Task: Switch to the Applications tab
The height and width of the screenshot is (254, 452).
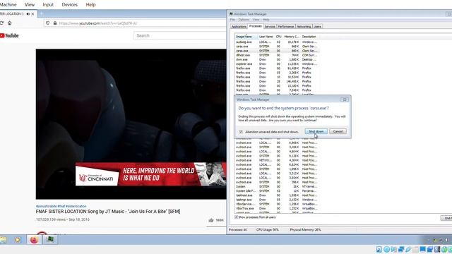Action: (x=239, y=27)
